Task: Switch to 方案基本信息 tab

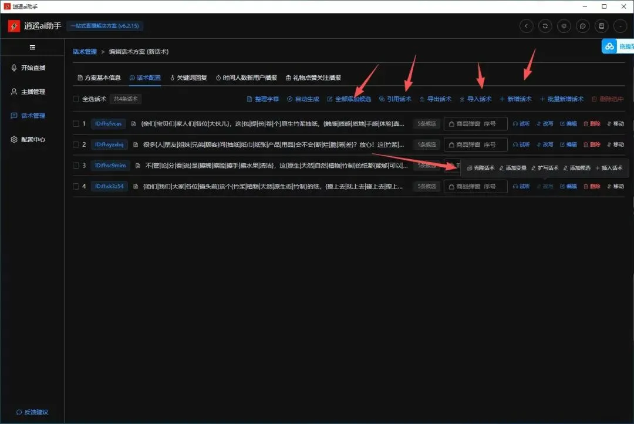Action: click(99, 78)
